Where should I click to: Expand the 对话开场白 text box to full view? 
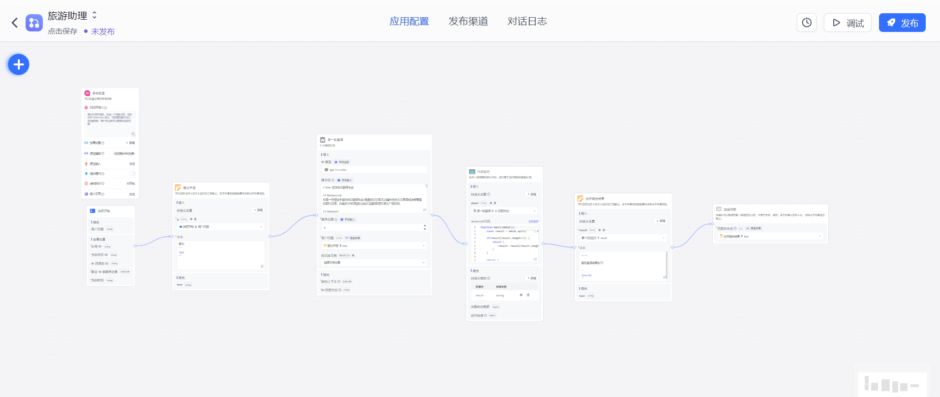(133, 134)
